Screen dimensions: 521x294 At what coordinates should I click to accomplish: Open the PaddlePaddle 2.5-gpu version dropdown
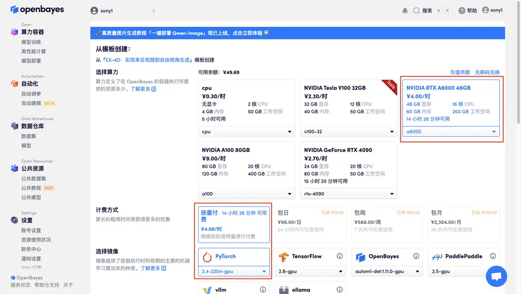464,271
